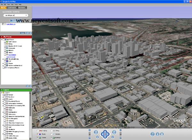Switch to the Local Search tab
The width and height of the screenshot is (192, 140).
12,8
